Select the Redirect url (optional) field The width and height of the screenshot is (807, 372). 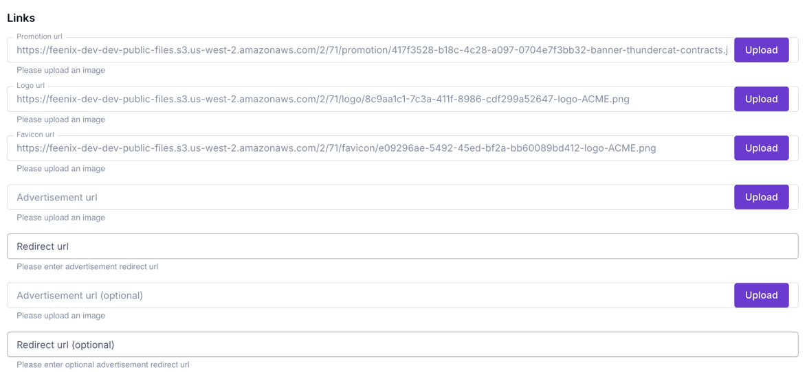pos(402,345)
